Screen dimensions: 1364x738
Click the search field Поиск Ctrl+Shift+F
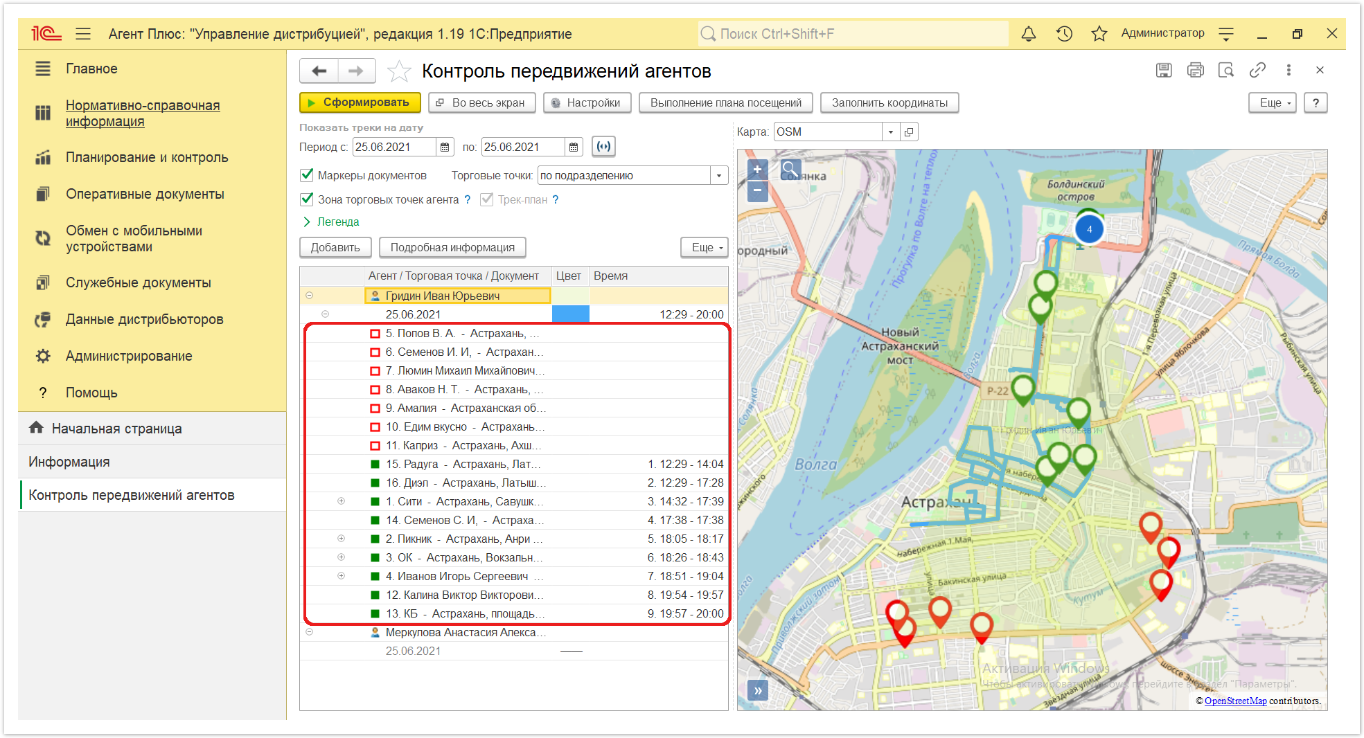[853, 33]
